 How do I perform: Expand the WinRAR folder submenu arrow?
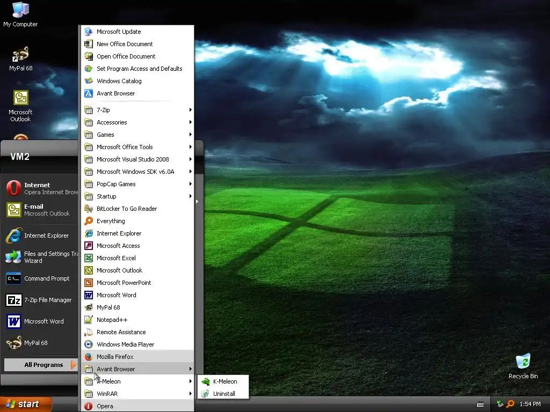[x=191, y=394]
